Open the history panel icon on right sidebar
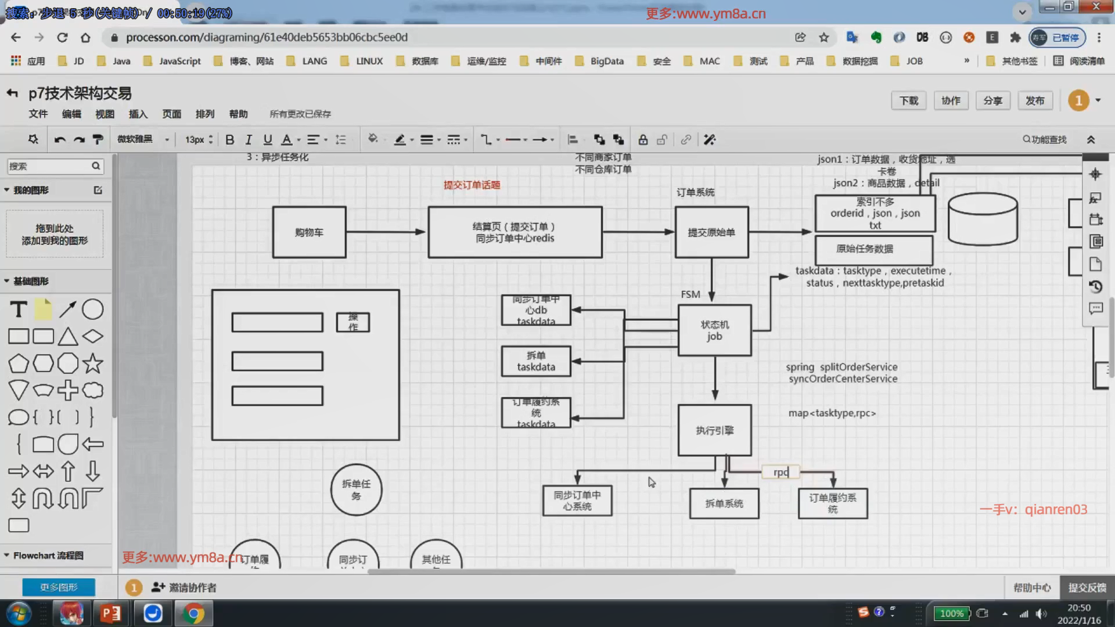 tap(1095, 286)
